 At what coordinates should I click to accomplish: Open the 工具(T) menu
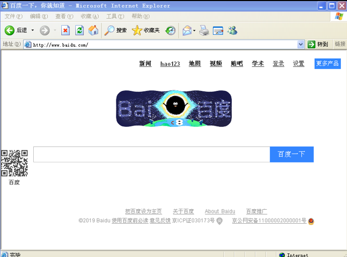coord(115,17)
